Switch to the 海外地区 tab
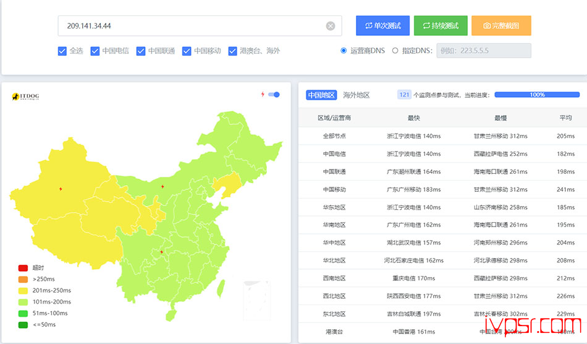 (x=356, y=95)
